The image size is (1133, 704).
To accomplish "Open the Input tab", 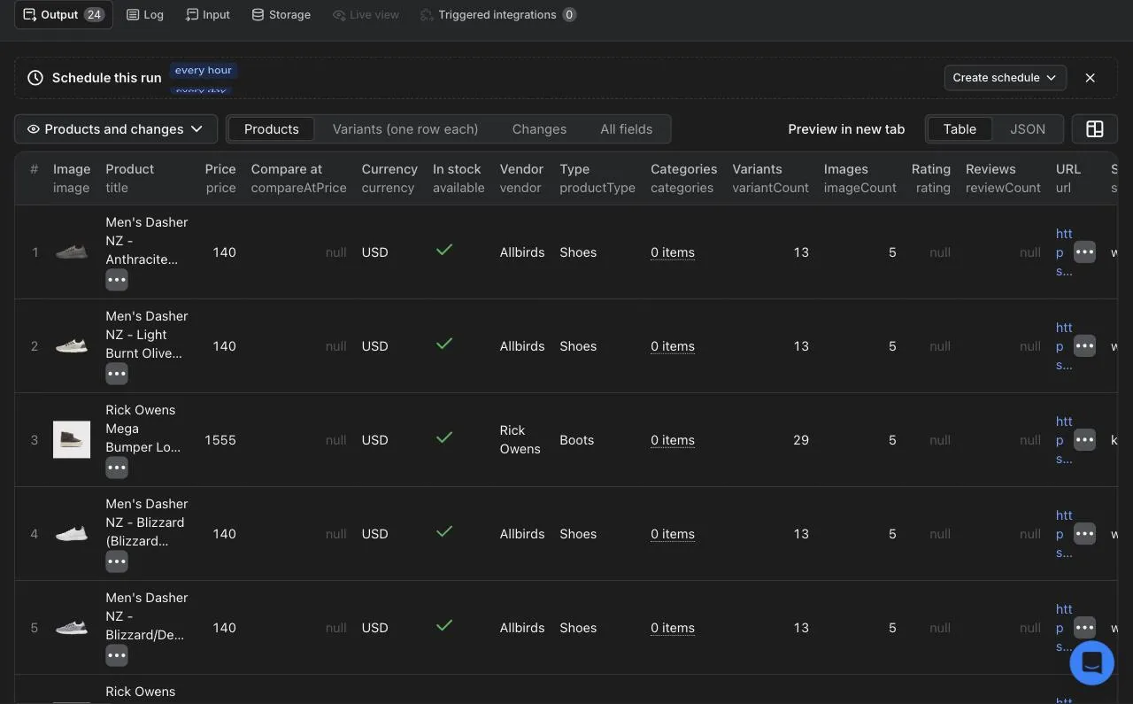I will point(208,15).
